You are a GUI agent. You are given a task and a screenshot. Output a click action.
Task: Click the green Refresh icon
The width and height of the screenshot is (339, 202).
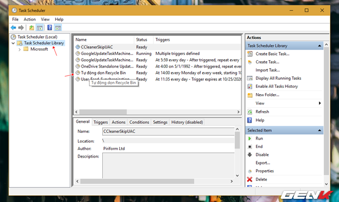pyautogui.click(x=250, y=112)
